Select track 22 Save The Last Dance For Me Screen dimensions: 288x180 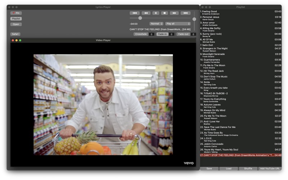click(240, 128)
